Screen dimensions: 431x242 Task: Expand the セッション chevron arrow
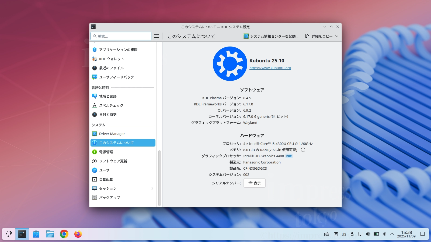click(x=152, y=188)
